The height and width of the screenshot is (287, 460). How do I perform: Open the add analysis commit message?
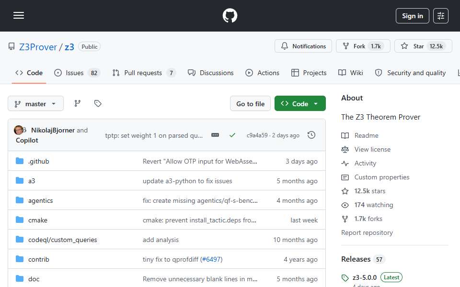pyautogui.click(x=161, y=240)
